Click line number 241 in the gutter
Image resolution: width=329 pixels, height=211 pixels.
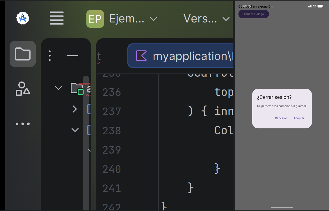pyautogui.click(x=112, y=188)
